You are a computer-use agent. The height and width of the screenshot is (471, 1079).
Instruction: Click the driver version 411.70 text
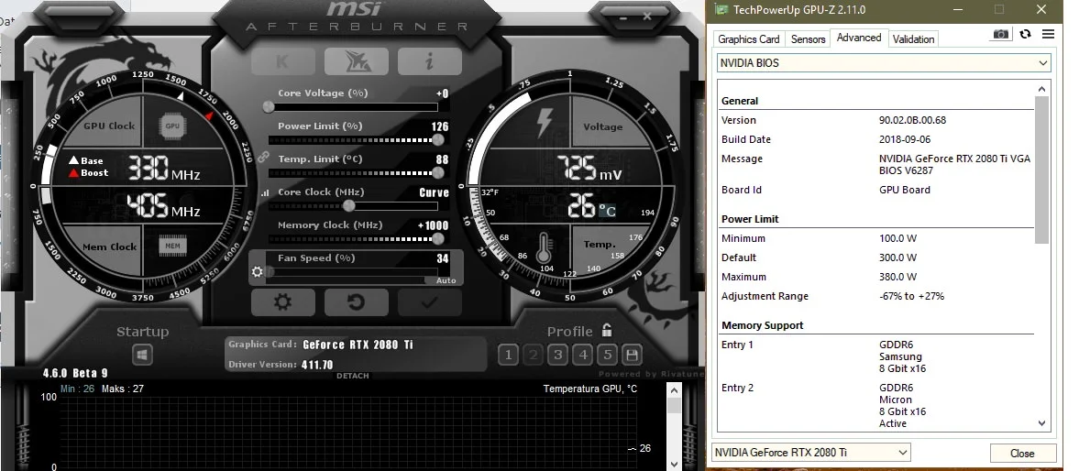click(317, 365)
